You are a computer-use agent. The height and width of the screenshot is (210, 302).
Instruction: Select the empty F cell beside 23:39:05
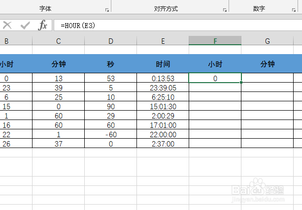215,88
